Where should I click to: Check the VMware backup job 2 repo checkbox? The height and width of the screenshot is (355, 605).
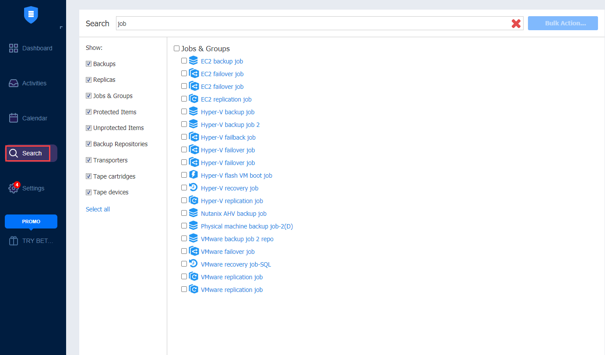point(184,239)
